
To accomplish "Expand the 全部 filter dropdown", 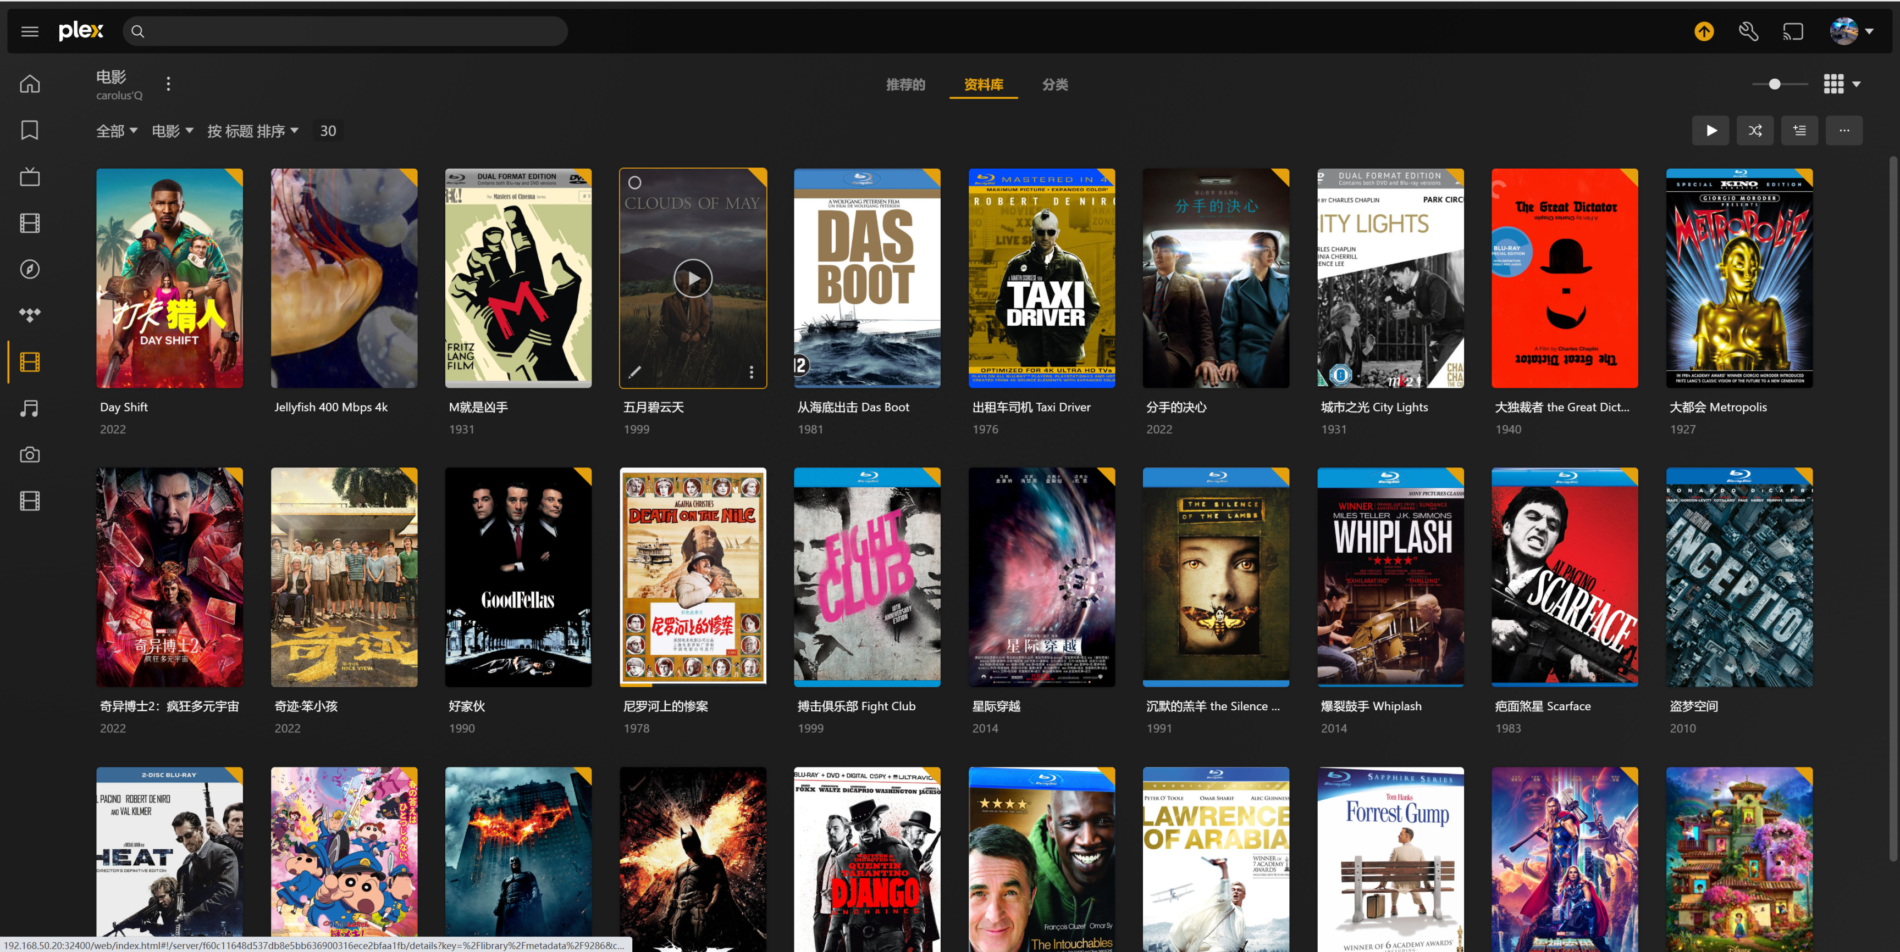I will coord(117,130).
